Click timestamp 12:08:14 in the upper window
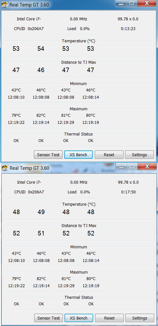Viewport: 158px width, 326px height. 91,97
